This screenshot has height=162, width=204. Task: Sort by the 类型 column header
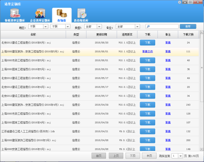[x=76, y=35]
